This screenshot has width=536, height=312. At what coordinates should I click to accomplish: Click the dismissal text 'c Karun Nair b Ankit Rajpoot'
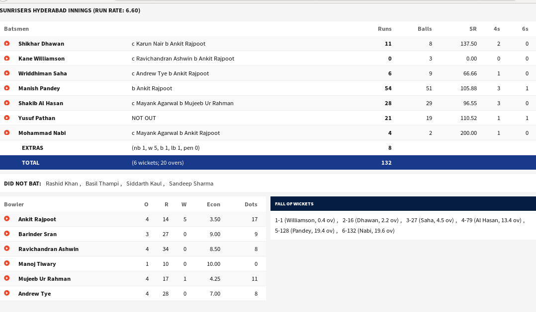pos(169,44)
